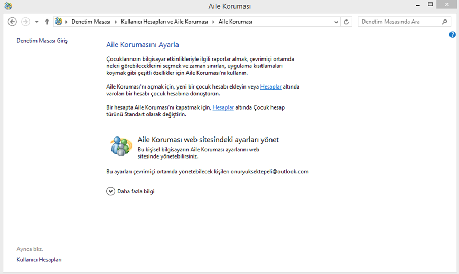Screen dimensions: 459x274
Task: Select Kullanıcı Hesapları ve Aile Koruması breadcrumb
Action: point(164,22)
